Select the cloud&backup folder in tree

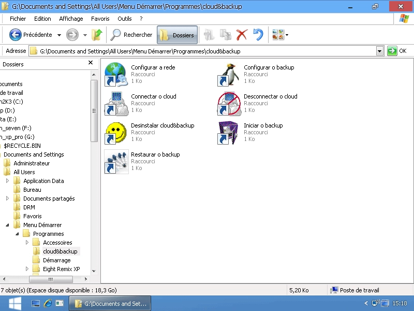pyautogui.click(x=60, y=251)
